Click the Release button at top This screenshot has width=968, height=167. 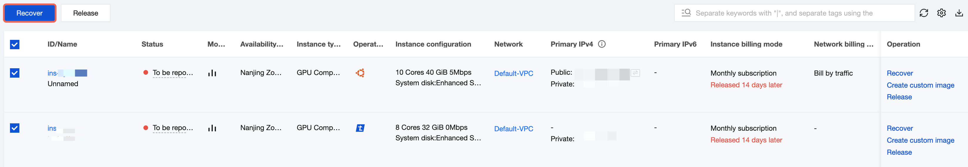(x=86, y=13)
